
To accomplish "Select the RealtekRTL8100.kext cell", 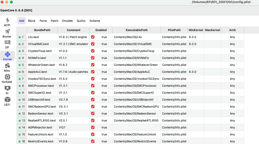I will pyautogui.click(x=42, y=120).
